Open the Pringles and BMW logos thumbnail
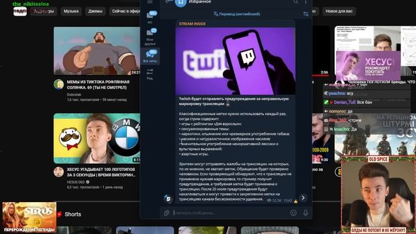Screen dimensions: 416x234 pyautogui.click(x=97, y=138)
